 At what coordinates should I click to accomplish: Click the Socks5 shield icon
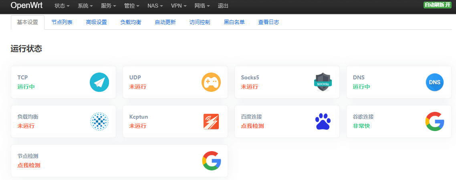click(x=323, y=82)
